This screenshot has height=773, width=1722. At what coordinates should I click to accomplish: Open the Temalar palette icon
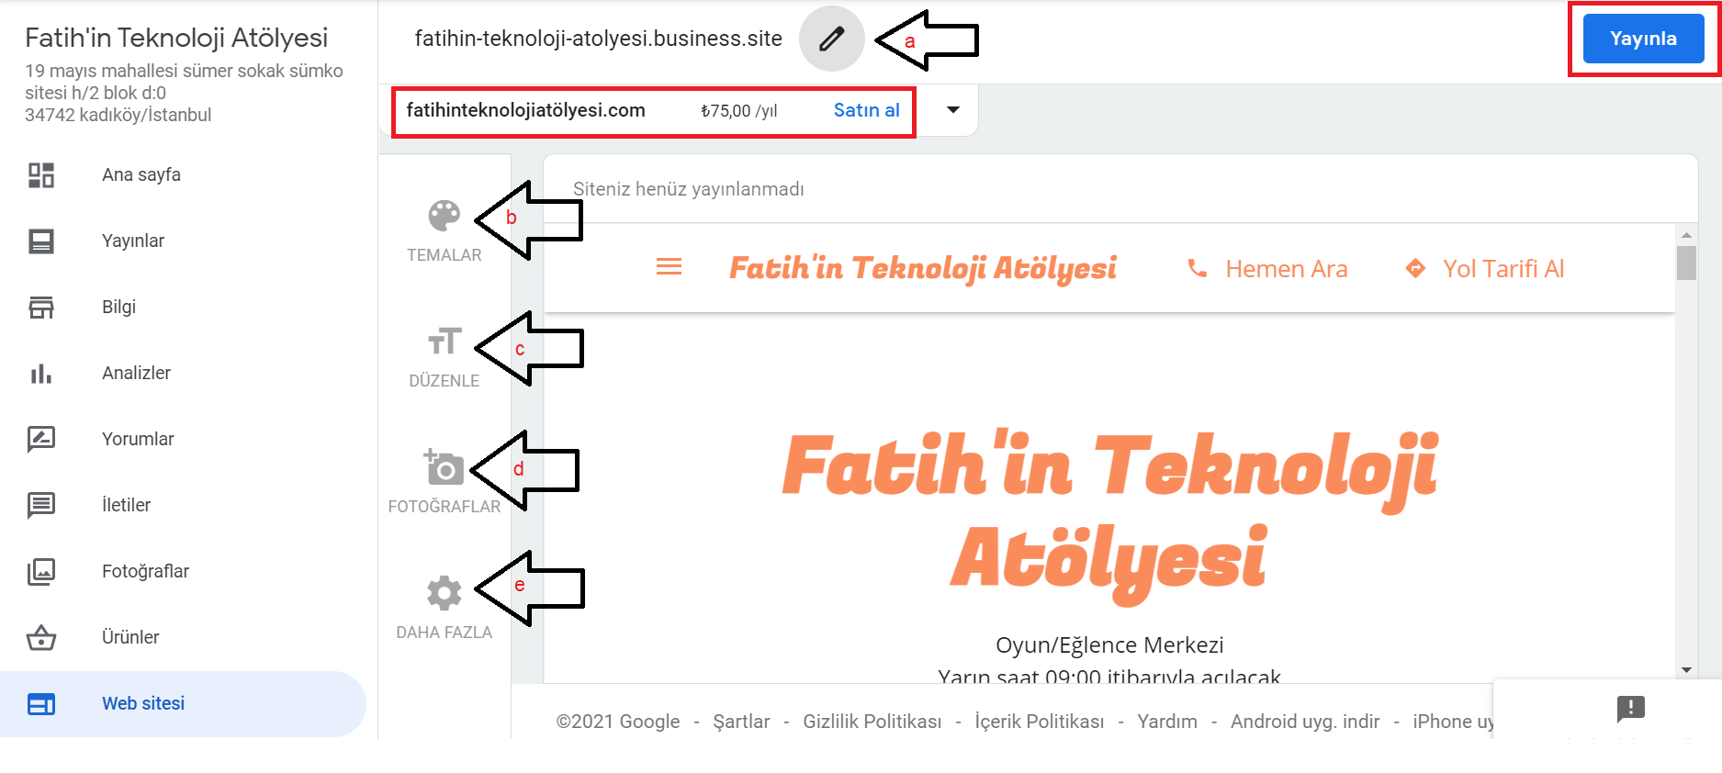point(445,216)
